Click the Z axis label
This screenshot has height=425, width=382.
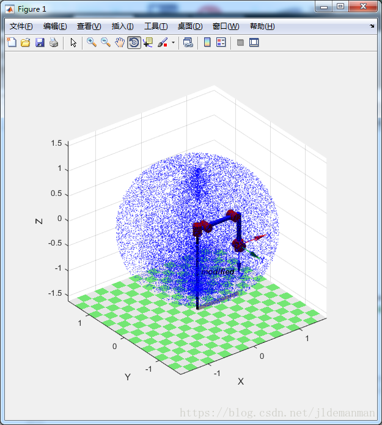coord(39,221)
